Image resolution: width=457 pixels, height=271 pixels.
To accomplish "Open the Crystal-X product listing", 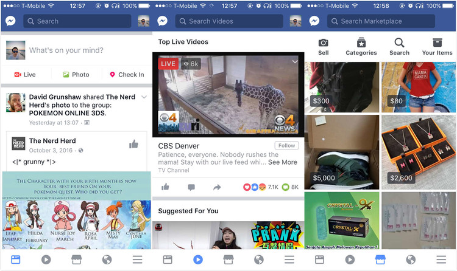I will [x=342, y=221].
